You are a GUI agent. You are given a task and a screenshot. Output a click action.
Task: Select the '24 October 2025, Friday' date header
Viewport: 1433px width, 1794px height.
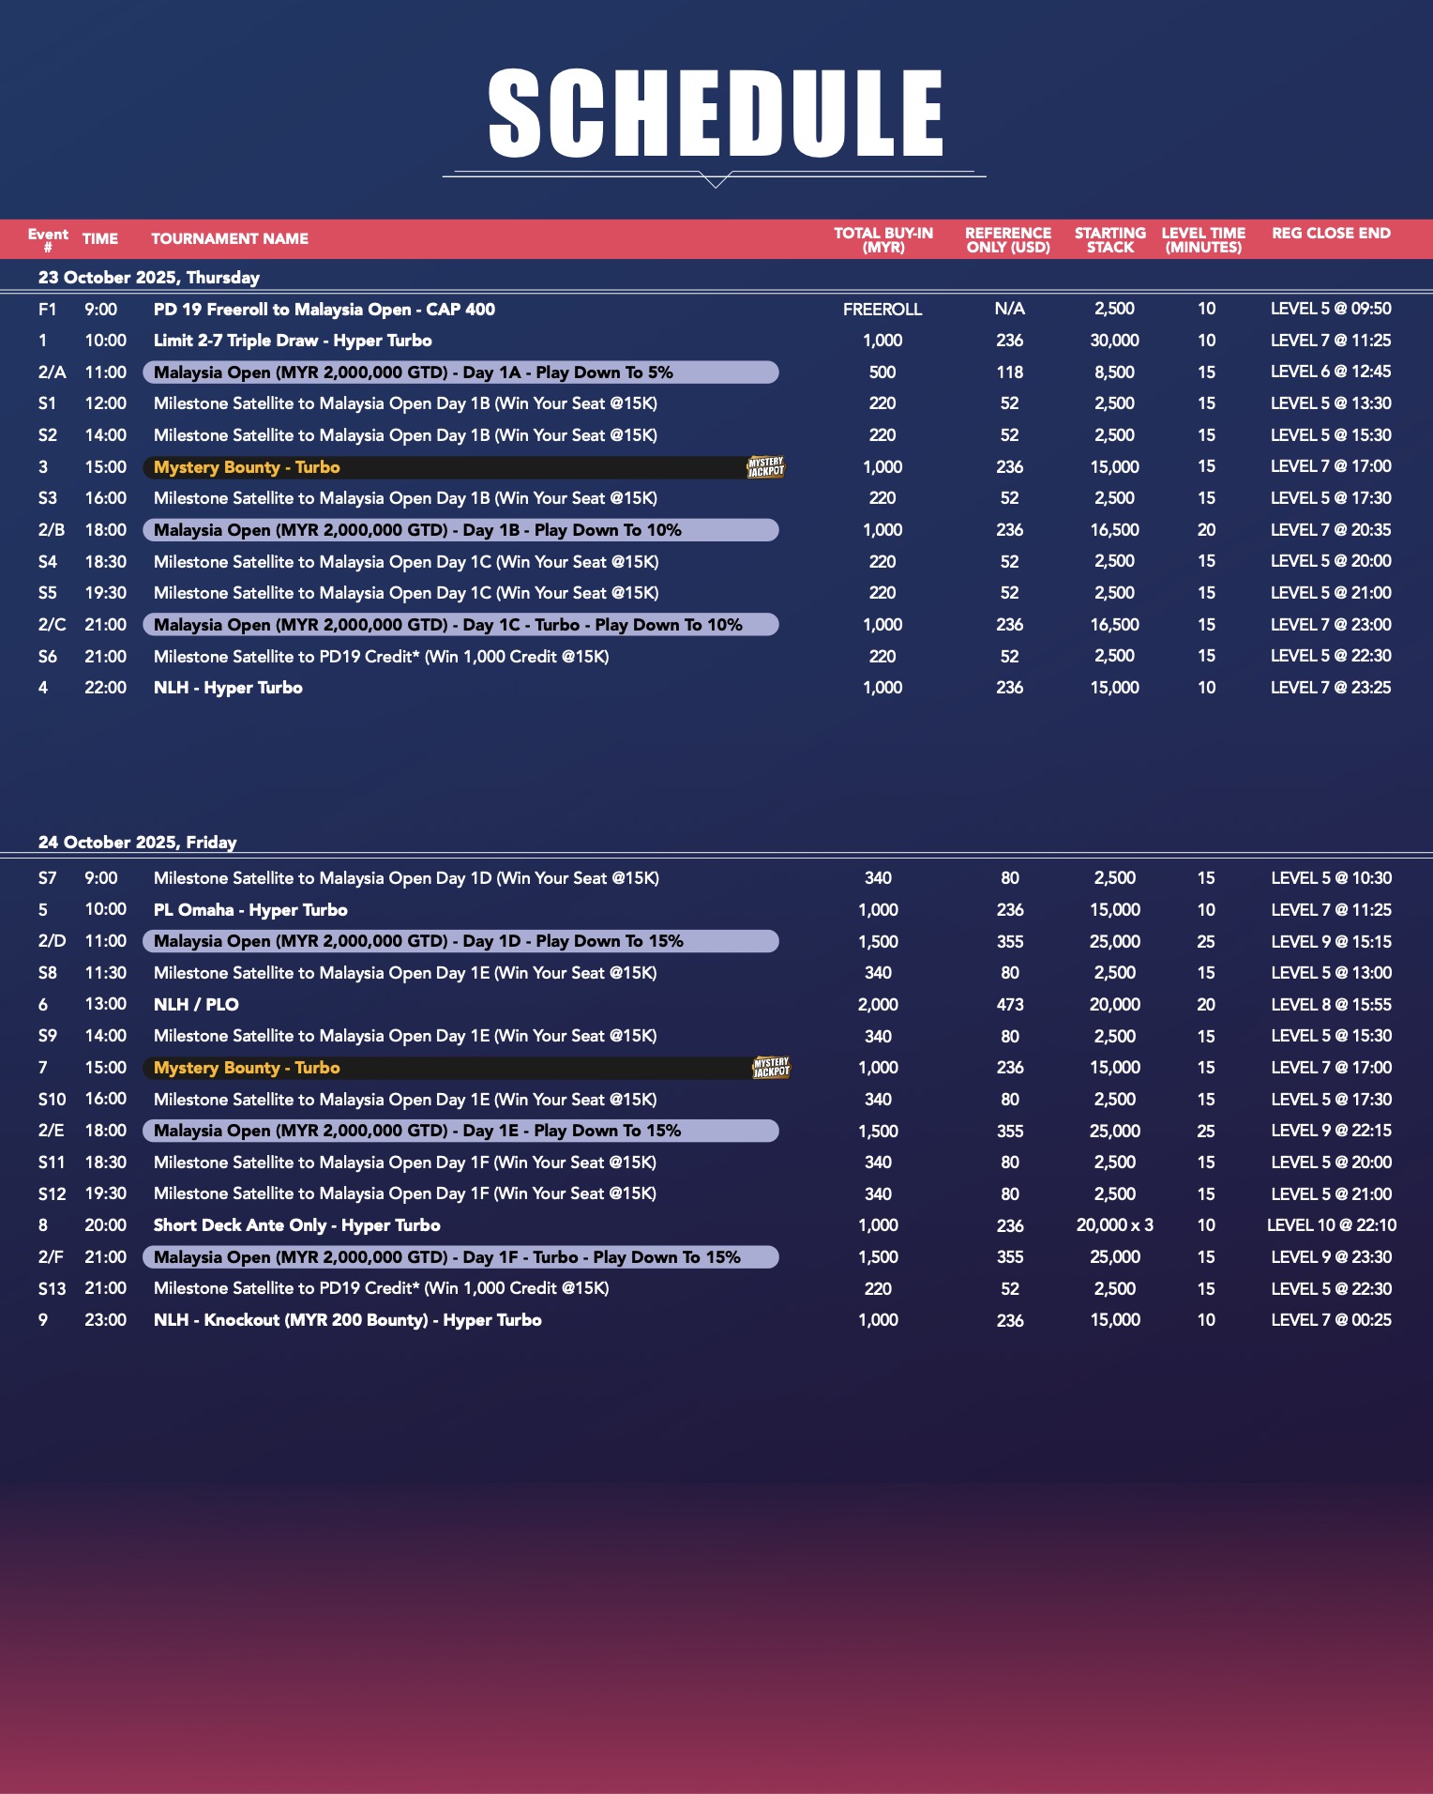pyautogui.click(x=138, y=842)
